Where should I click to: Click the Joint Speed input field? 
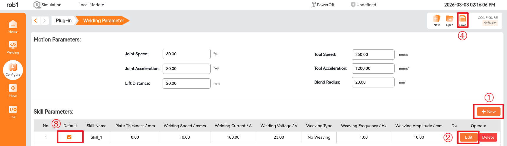186,54
